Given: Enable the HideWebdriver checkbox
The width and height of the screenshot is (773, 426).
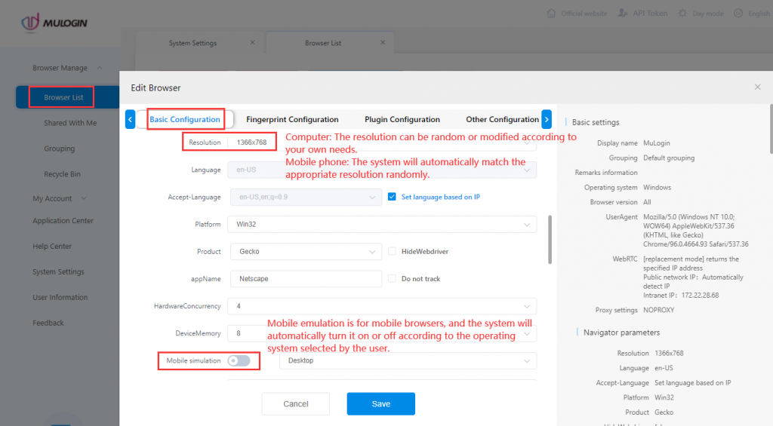Looking at the screenshot, I should click(392, 251).
